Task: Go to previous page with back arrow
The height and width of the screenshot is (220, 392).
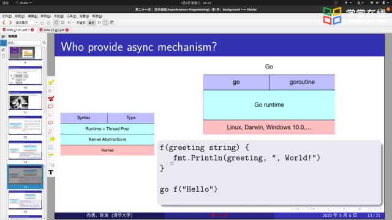Action: [4, 23]
